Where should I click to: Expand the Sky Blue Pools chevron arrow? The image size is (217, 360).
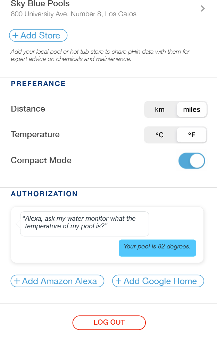203,9
